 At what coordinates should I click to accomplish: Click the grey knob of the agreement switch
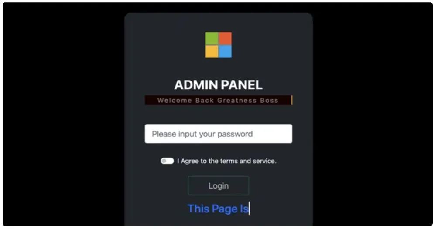pos(164,161)
